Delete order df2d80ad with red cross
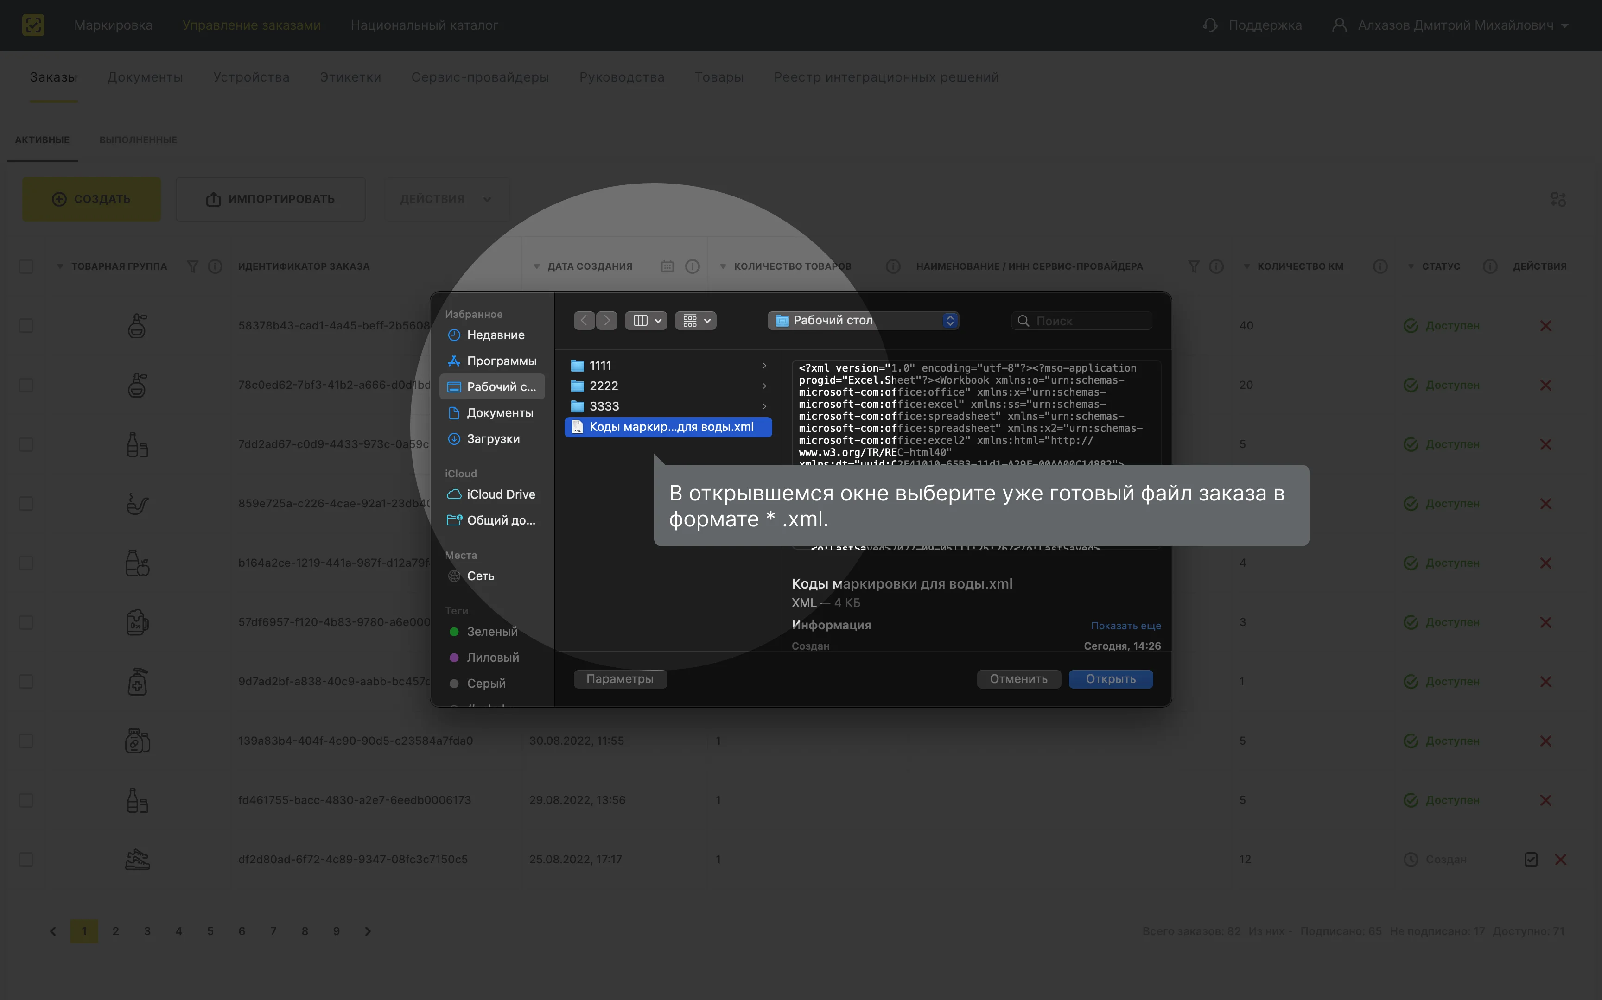The height and width of the screenshot is (1000, 1602). (x=1560, y=859)
